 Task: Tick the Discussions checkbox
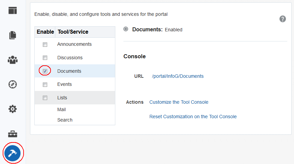click(x=45, y=58)
